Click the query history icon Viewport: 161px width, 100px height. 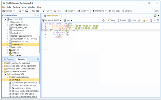pos(151,20)
